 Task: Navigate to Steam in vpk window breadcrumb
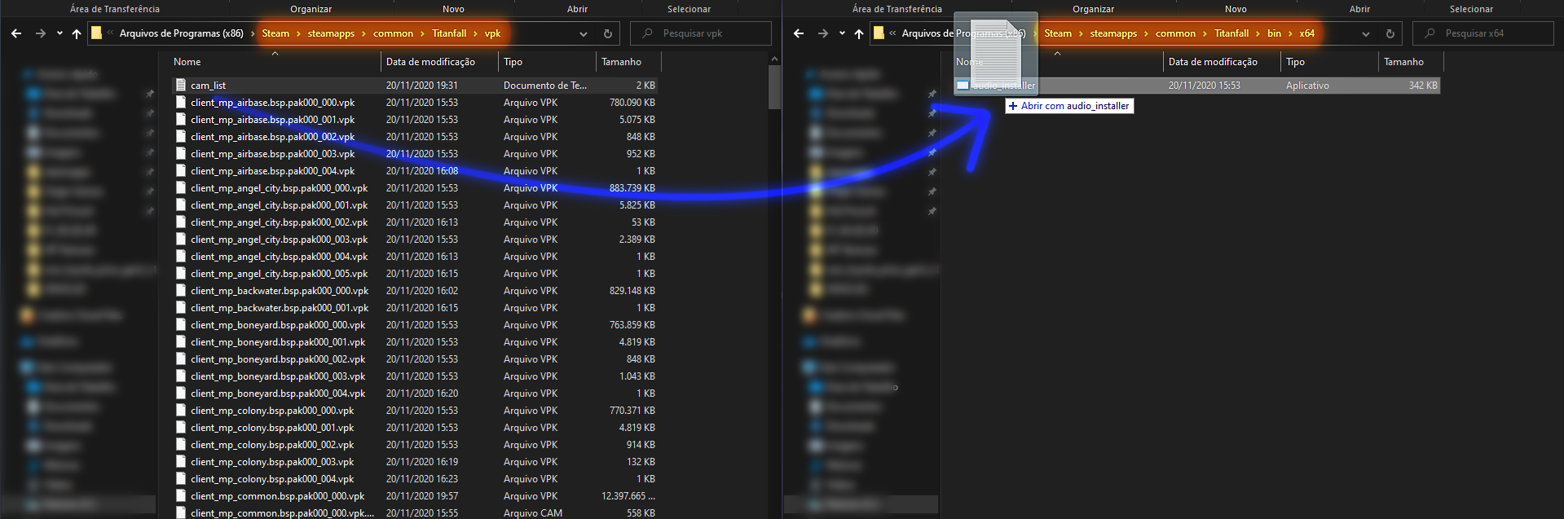coord(275,33)
